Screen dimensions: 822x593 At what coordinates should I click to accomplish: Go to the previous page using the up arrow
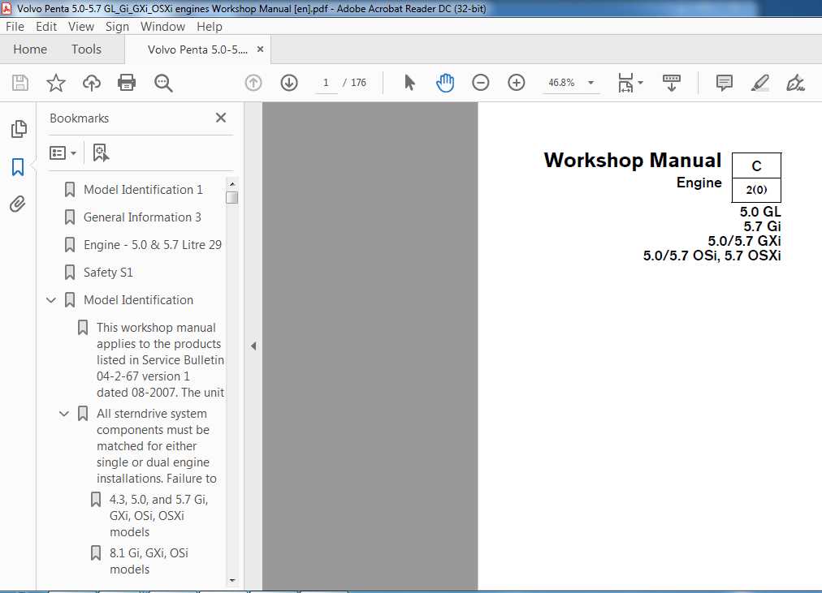point(253,83)
